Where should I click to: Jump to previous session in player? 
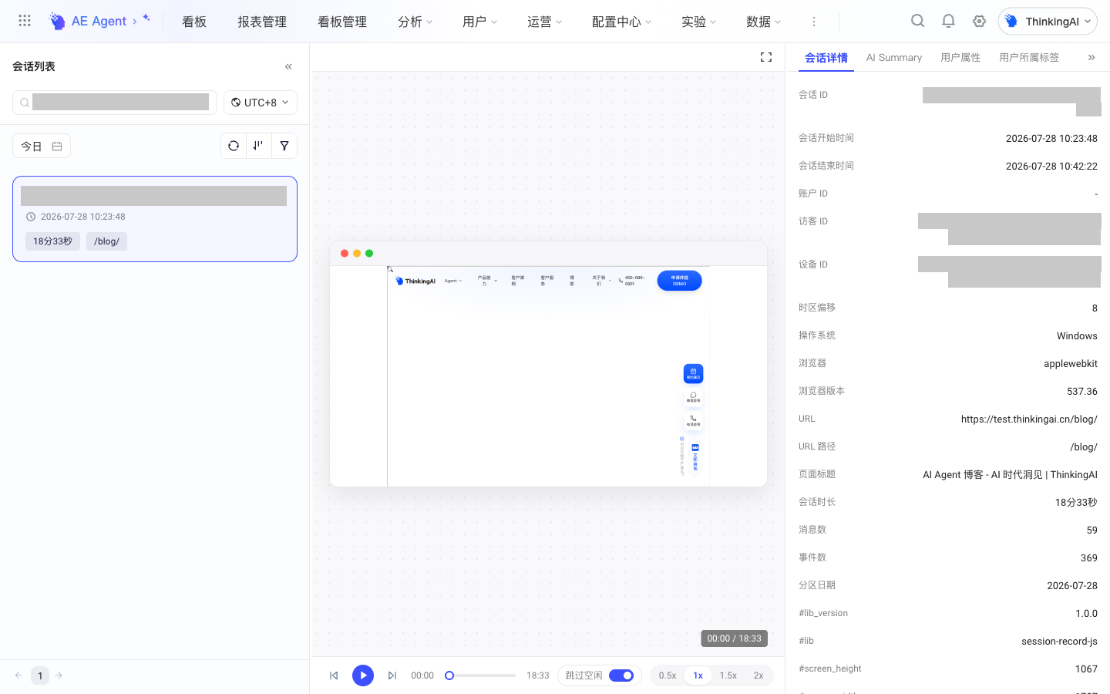click(x=334, y=675)
